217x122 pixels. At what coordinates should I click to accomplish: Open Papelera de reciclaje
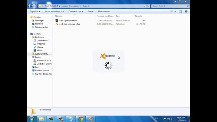(x=44, y=74)
